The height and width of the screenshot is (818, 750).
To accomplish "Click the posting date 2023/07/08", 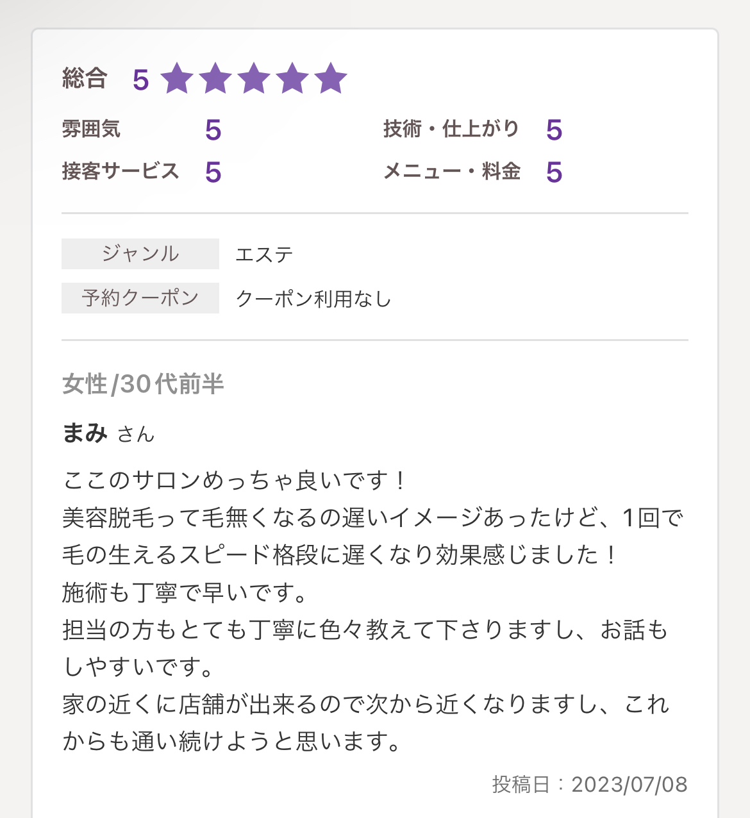I will [629, 784].
